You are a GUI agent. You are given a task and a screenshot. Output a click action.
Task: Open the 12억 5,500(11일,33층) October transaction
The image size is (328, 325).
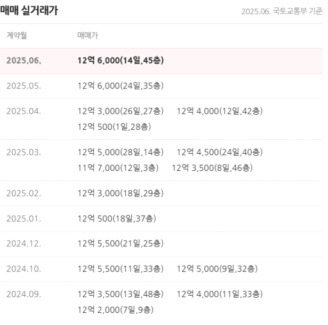121,269
